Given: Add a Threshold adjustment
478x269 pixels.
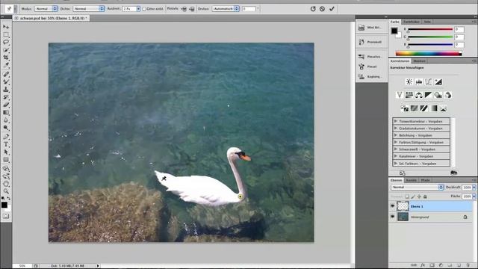Looking at the screenshot, I should [x=423, y=108].
